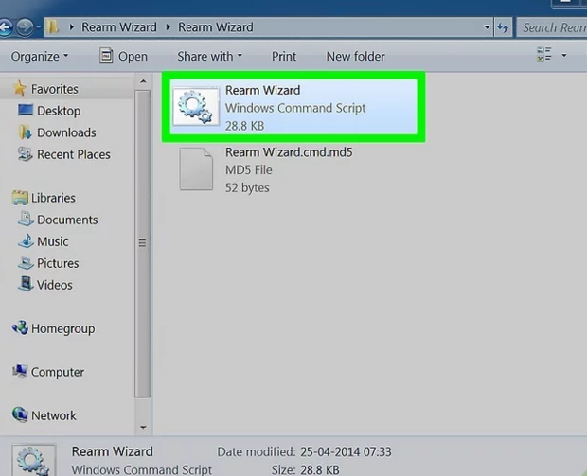Image resolution: width=587 pixels, height=476 pixels.
Task: Click the Forward navigation arrow
Action: tap(25, 27)
